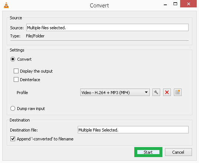Click the Start button
Screen dimensions: 199x163
pyautogui.click(x=148, y=152)
